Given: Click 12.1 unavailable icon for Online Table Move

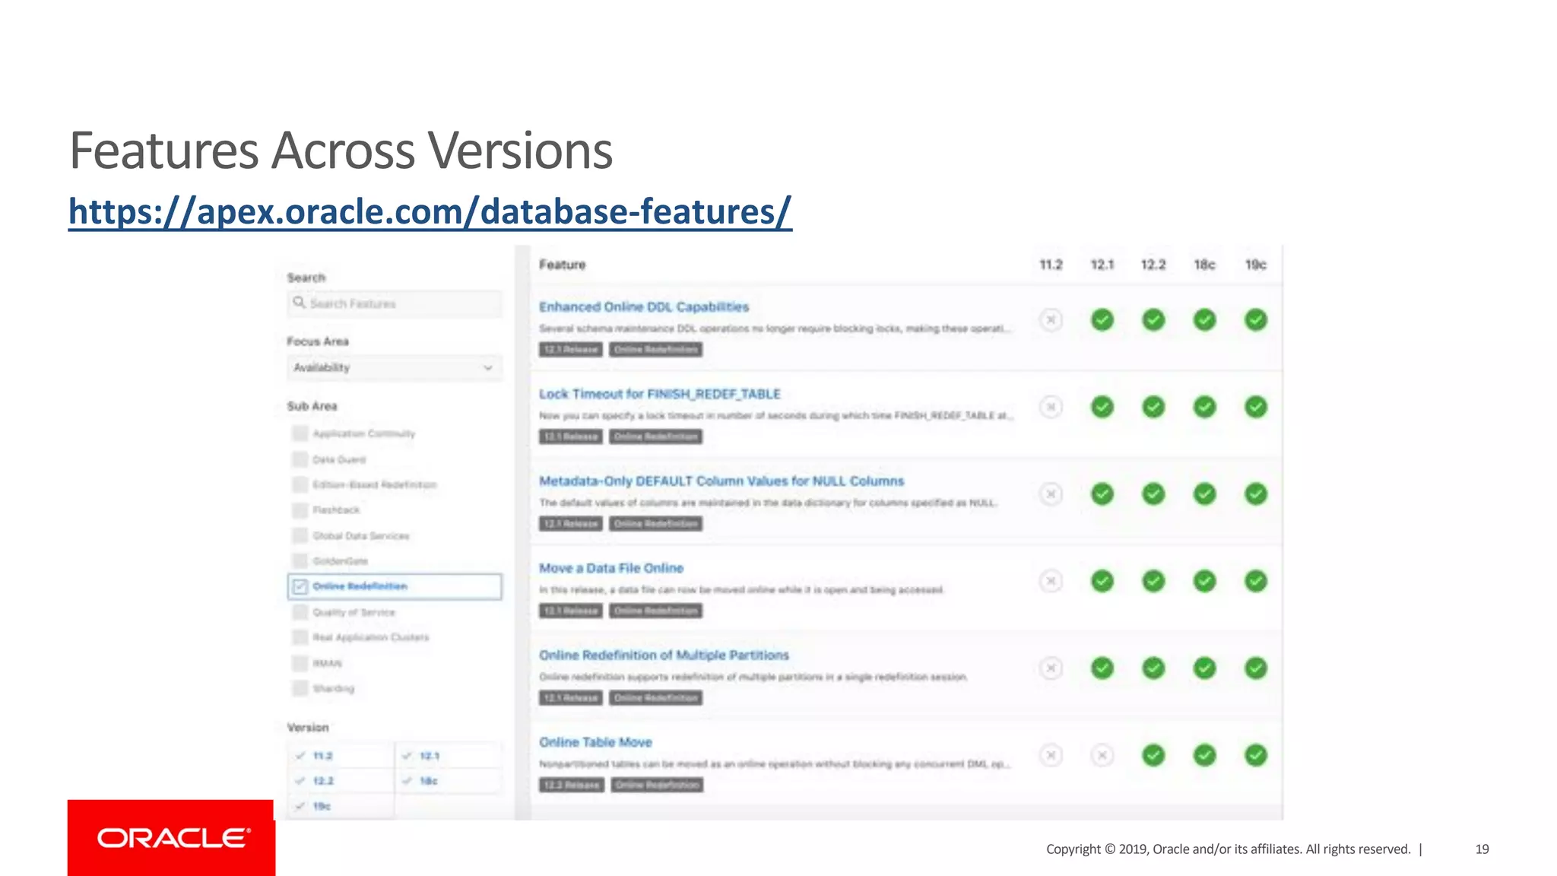Looking at the screenshot, I should coord(1102,755).
